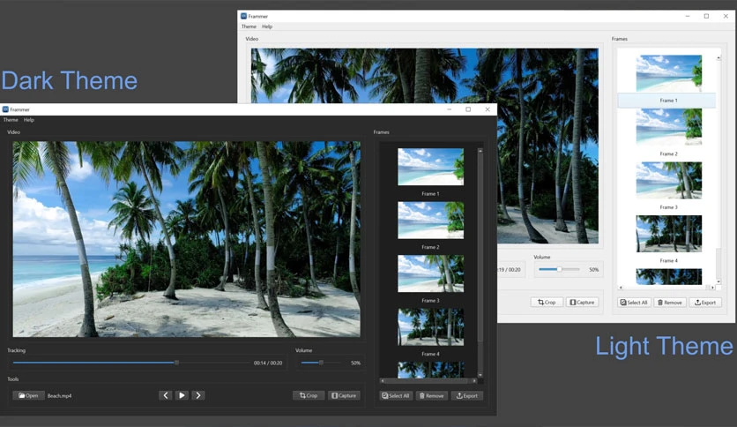Export frames in the dark window
737x427 pixels.
pyautogui.click(x=467, y=395)
